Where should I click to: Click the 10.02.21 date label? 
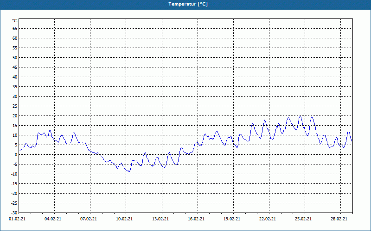pos(124,219)
